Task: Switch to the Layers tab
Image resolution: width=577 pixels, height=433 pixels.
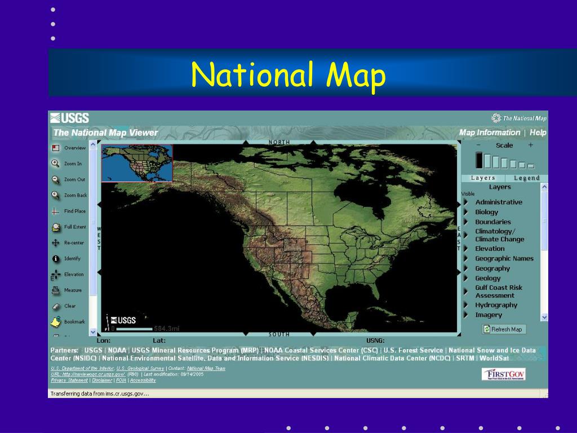Action: (x=483, y=178)
